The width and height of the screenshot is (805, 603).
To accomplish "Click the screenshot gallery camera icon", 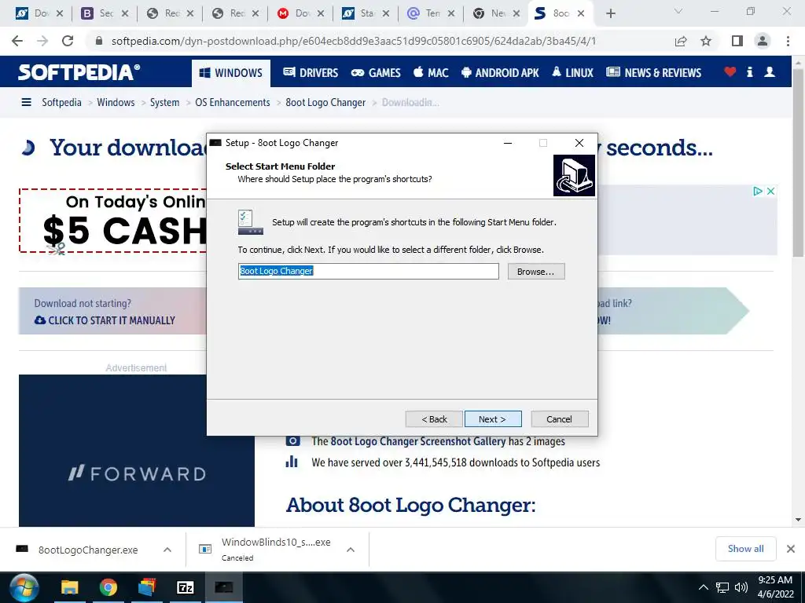I will tap(292, 441).
